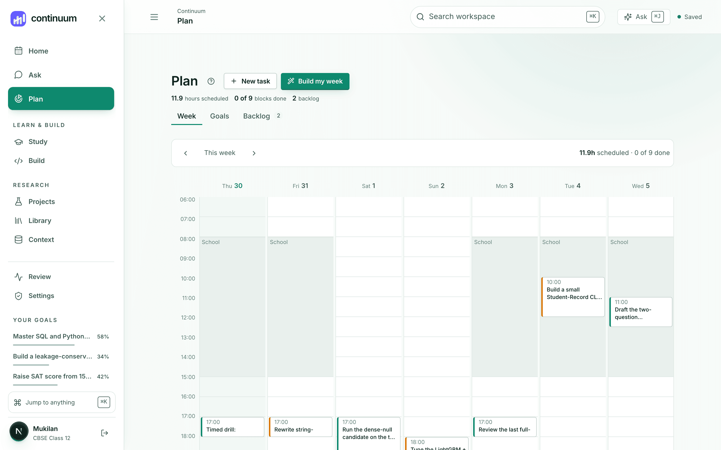Click the Backlog count badge 2

pos(279,116)
